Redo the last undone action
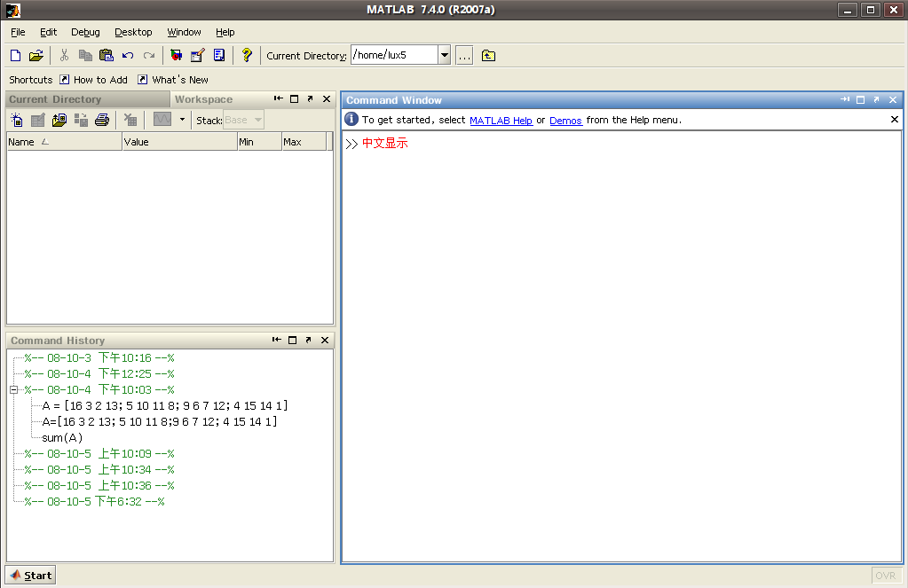 pyautogui.click(x=149, y=56)
